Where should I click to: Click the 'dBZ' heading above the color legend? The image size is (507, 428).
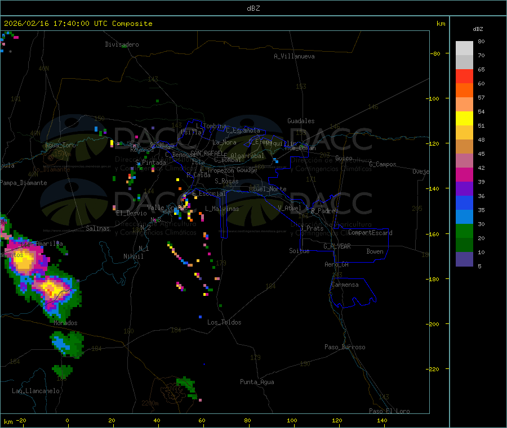[478, 29]
